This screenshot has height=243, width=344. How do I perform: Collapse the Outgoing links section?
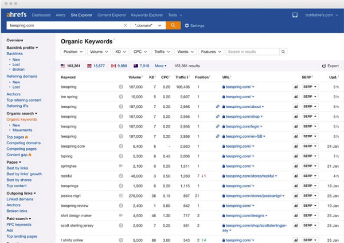pyautogui.click(x=21, y=193)
